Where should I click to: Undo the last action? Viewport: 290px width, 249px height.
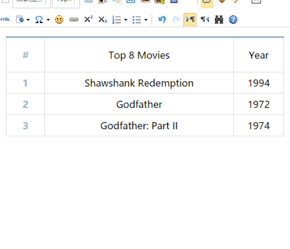[x=162, y=20]
